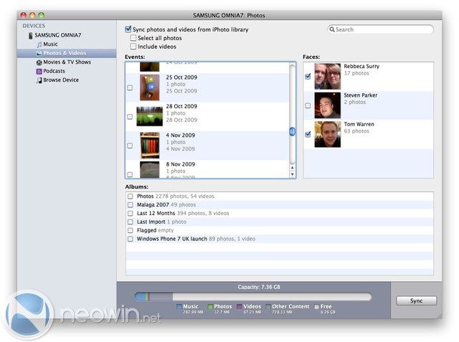Check the 28 Oct 2009 event checkbox
459x342 pixels.
130,117
